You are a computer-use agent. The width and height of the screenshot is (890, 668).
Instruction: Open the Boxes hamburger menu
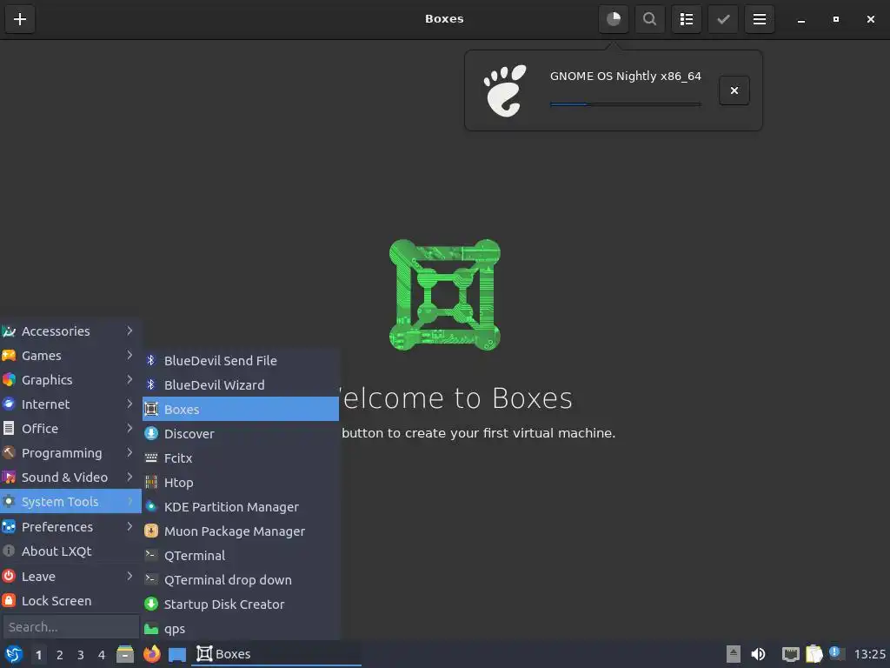[760, 19]
